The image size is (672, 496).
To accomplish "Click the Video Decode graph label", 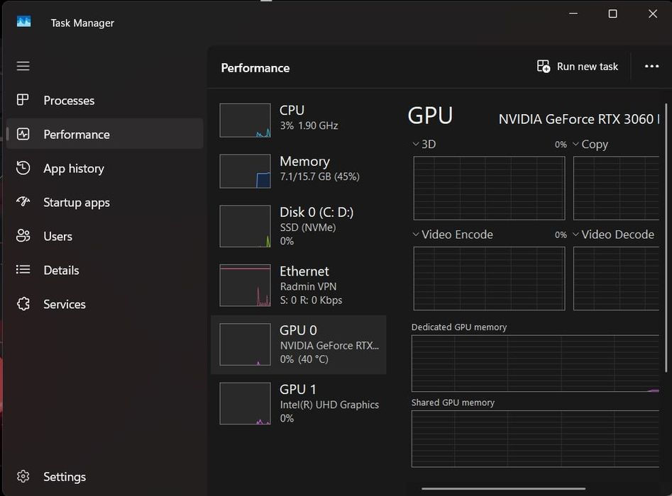I will click(617, 235).
